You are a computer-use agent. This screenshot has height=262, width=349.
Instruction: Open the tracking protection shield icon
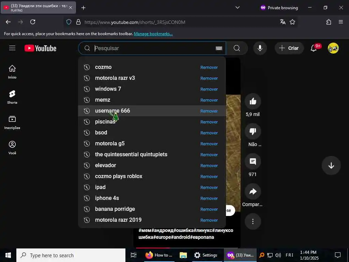[x=69, y=22]
